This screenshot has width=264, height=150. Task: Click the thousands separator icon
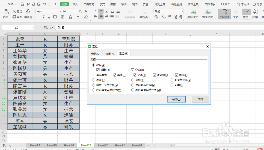pyautogui.click(x=169, y=17)
